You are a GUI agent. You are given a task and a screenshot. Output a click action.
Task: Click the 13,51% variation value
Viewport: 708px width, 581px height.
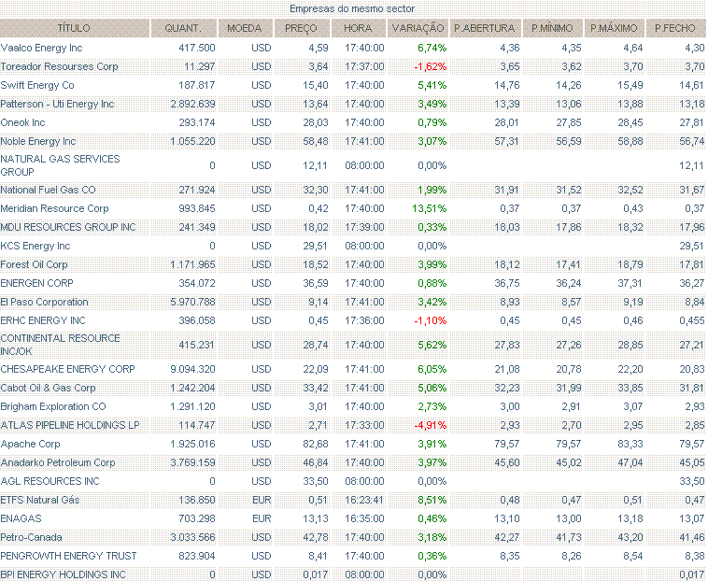(429, 208)
